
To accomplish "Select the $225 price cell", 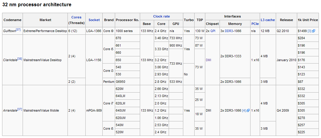I will 308,132.
